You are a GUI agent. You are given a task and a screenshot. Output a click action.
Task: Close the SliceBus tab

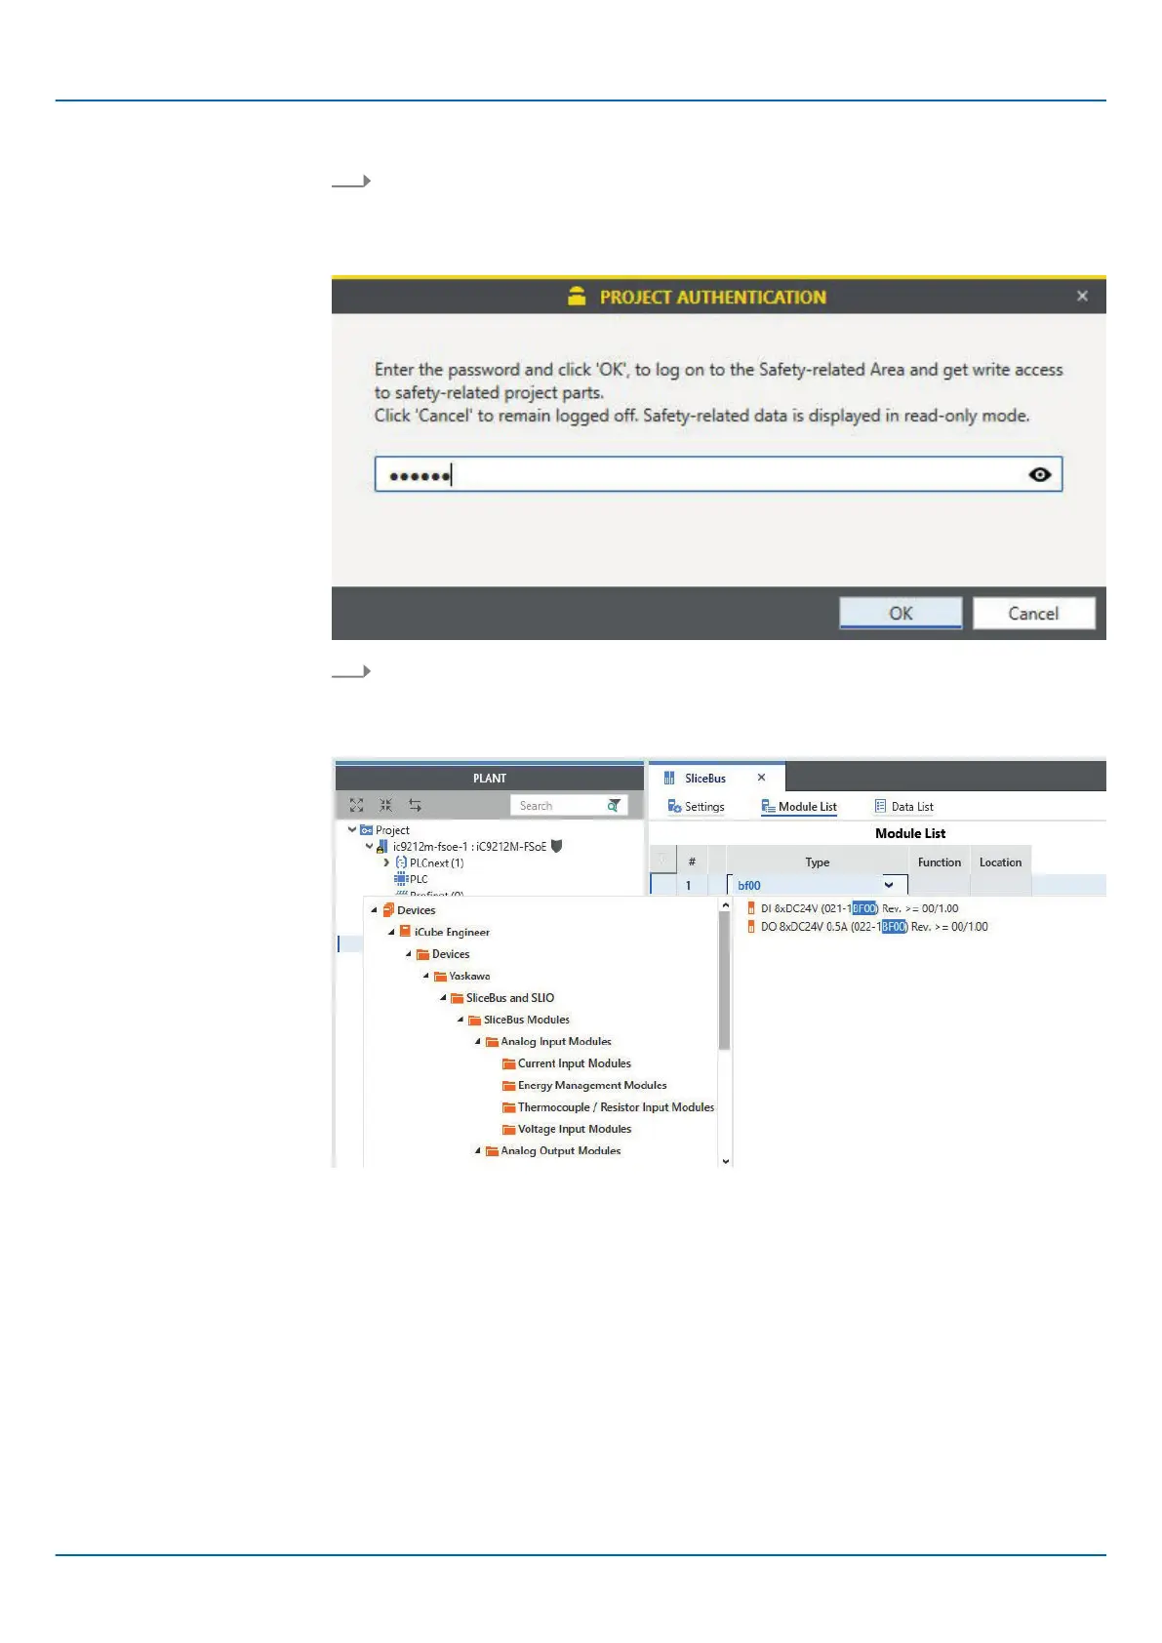click(x=762, y=778)
